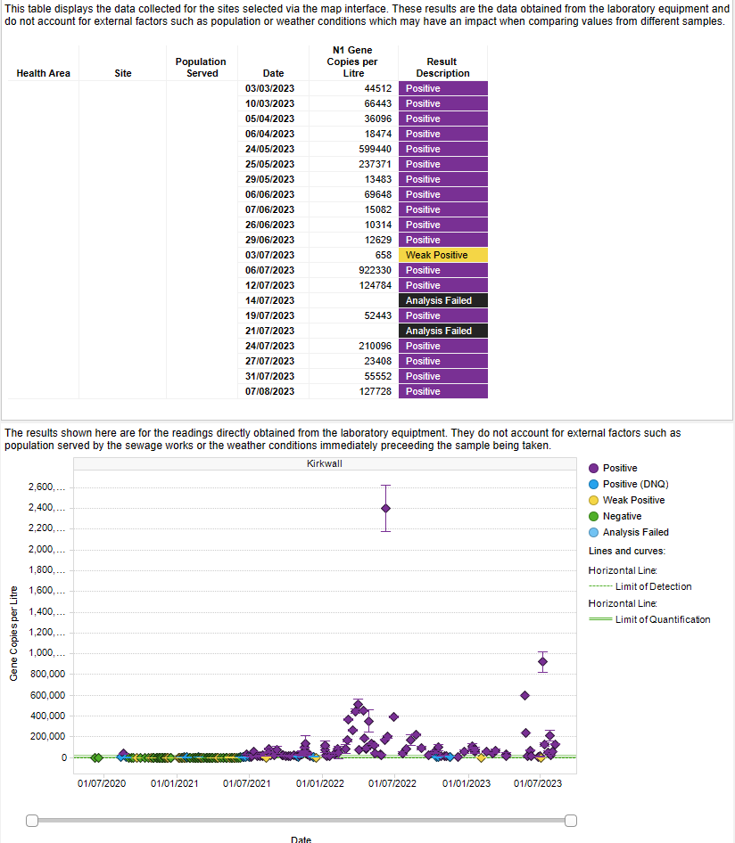Click the Kirkwall chart title
This screenshot has height=843, width=735.
(x=323, y=462)
